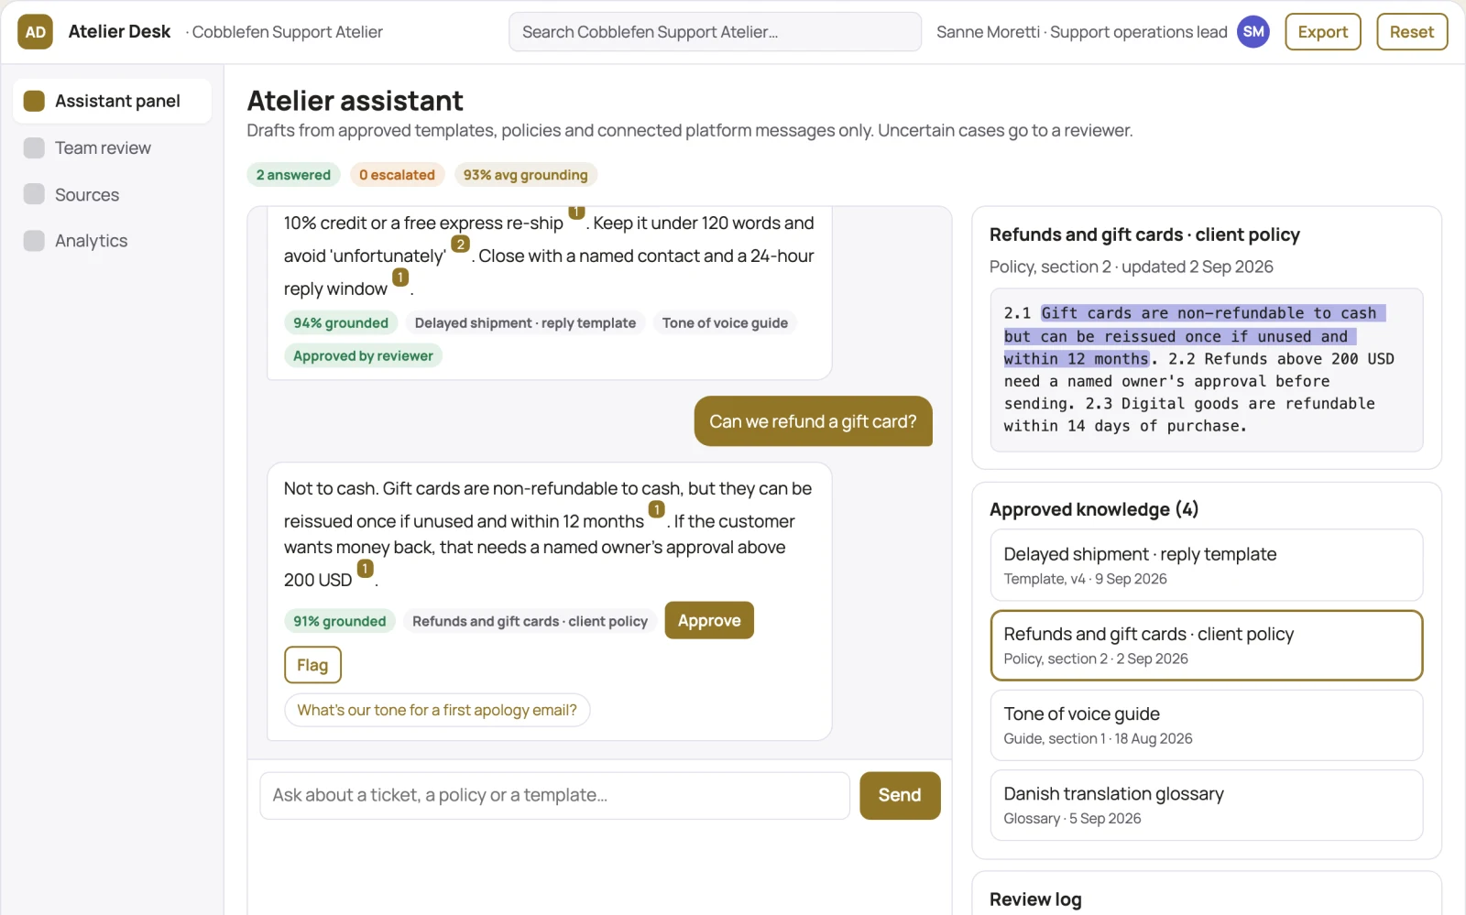
Task: Click the highlighted gift cards policy excerpt
Action: 1195,336
